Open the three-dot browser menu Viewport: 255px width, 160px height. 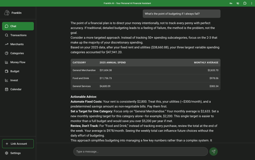252,3
